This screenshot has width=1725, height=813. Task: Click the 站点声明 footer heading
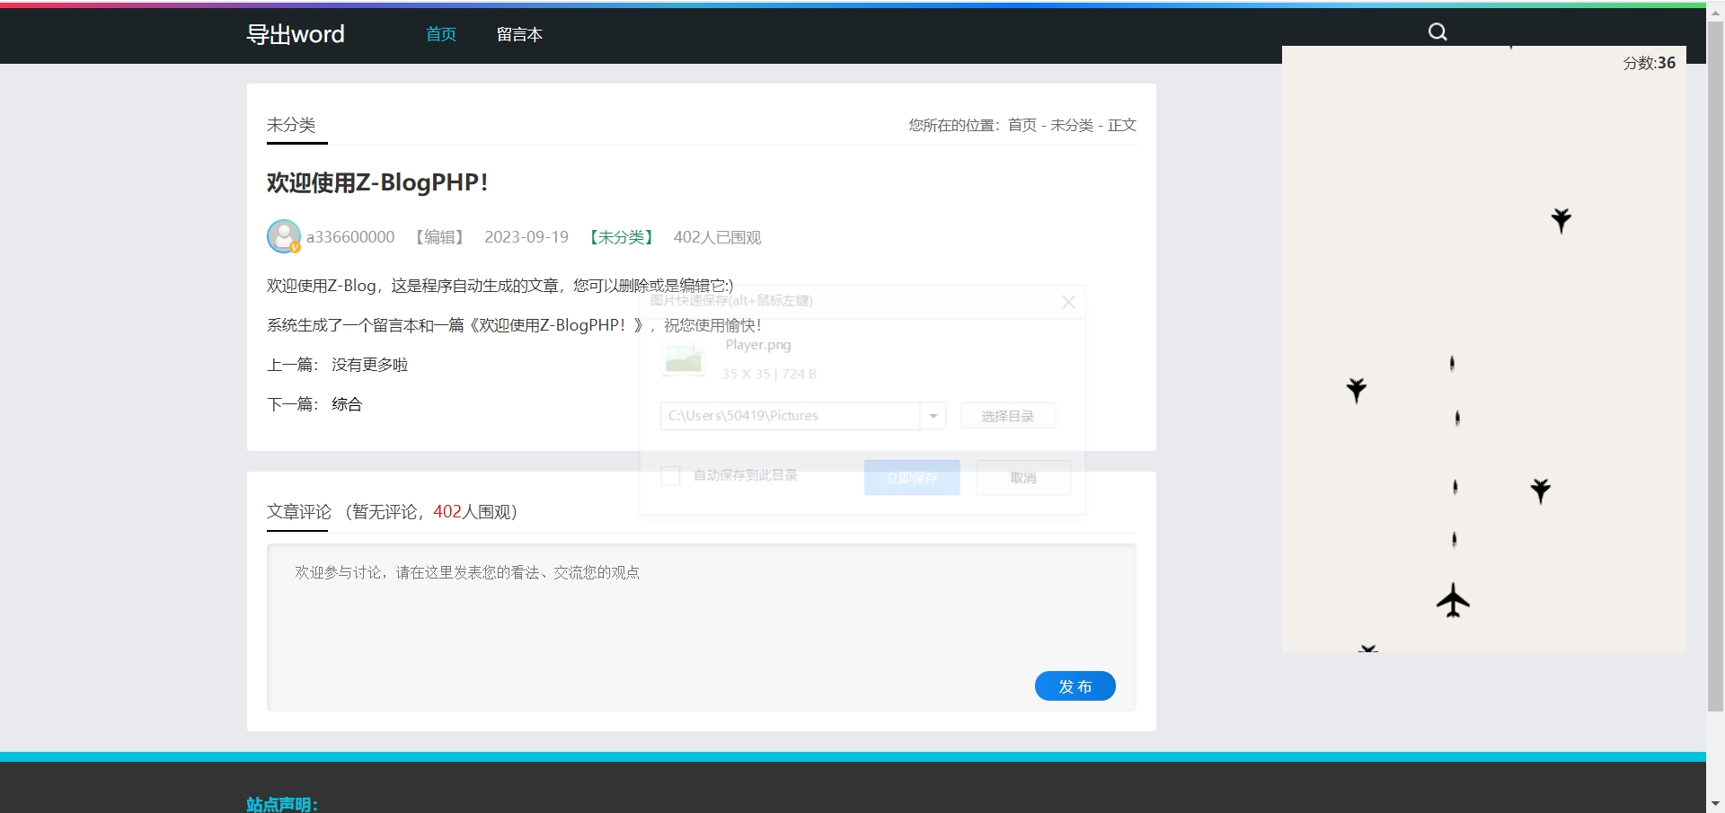pos(282,804)
